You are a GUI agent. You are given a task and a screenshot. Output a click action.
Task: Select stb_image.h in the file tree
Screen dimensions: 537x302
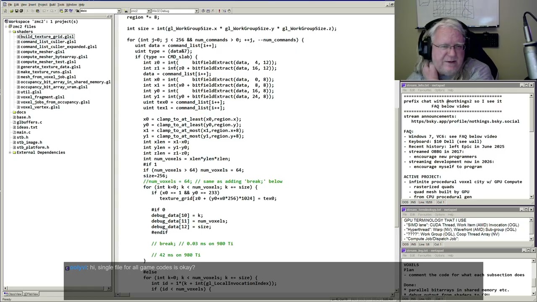coord(29,142)
